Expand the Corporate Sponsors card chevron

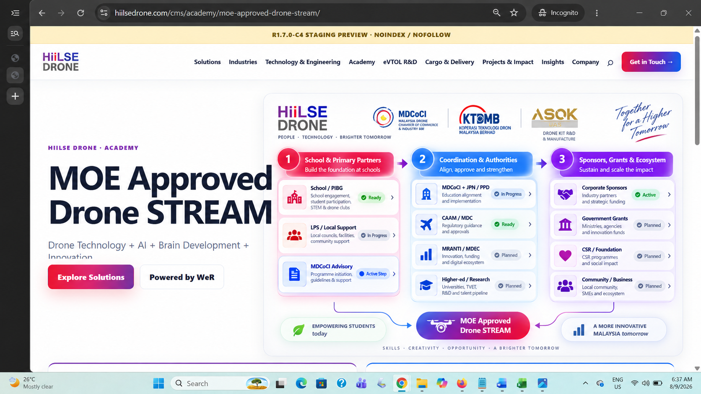[669, 195]
